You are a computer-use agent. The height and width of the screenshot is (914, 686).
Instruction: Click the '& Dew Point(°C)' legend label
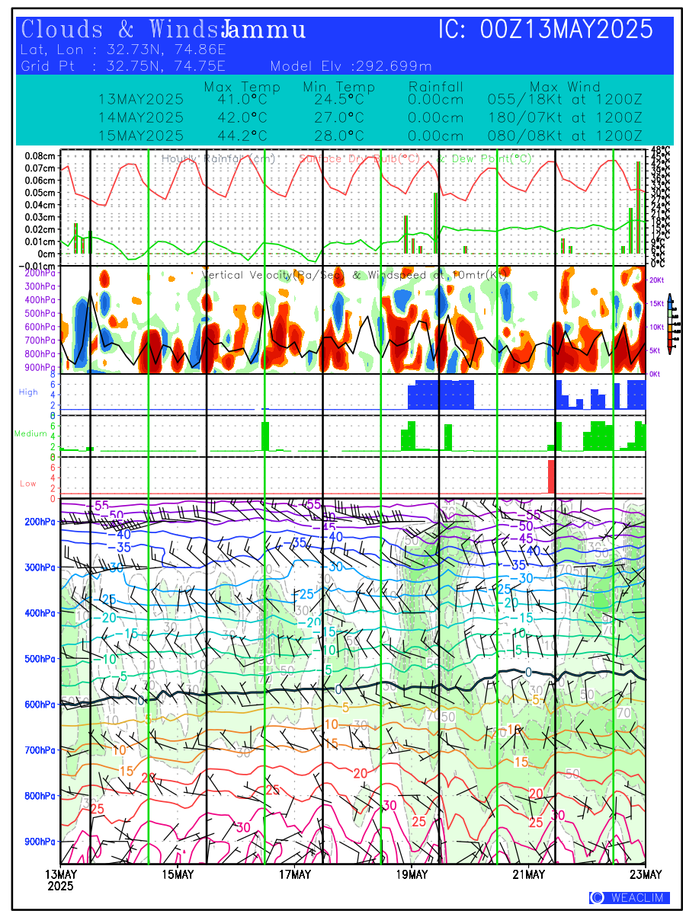[x=486, y=159]
